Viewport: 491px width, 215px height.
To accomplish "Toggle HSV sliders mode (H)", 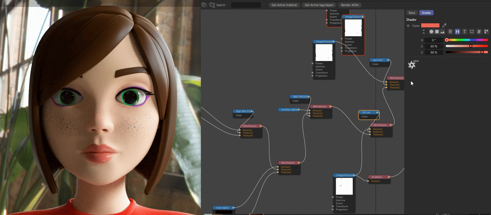I will click(457, 32).
